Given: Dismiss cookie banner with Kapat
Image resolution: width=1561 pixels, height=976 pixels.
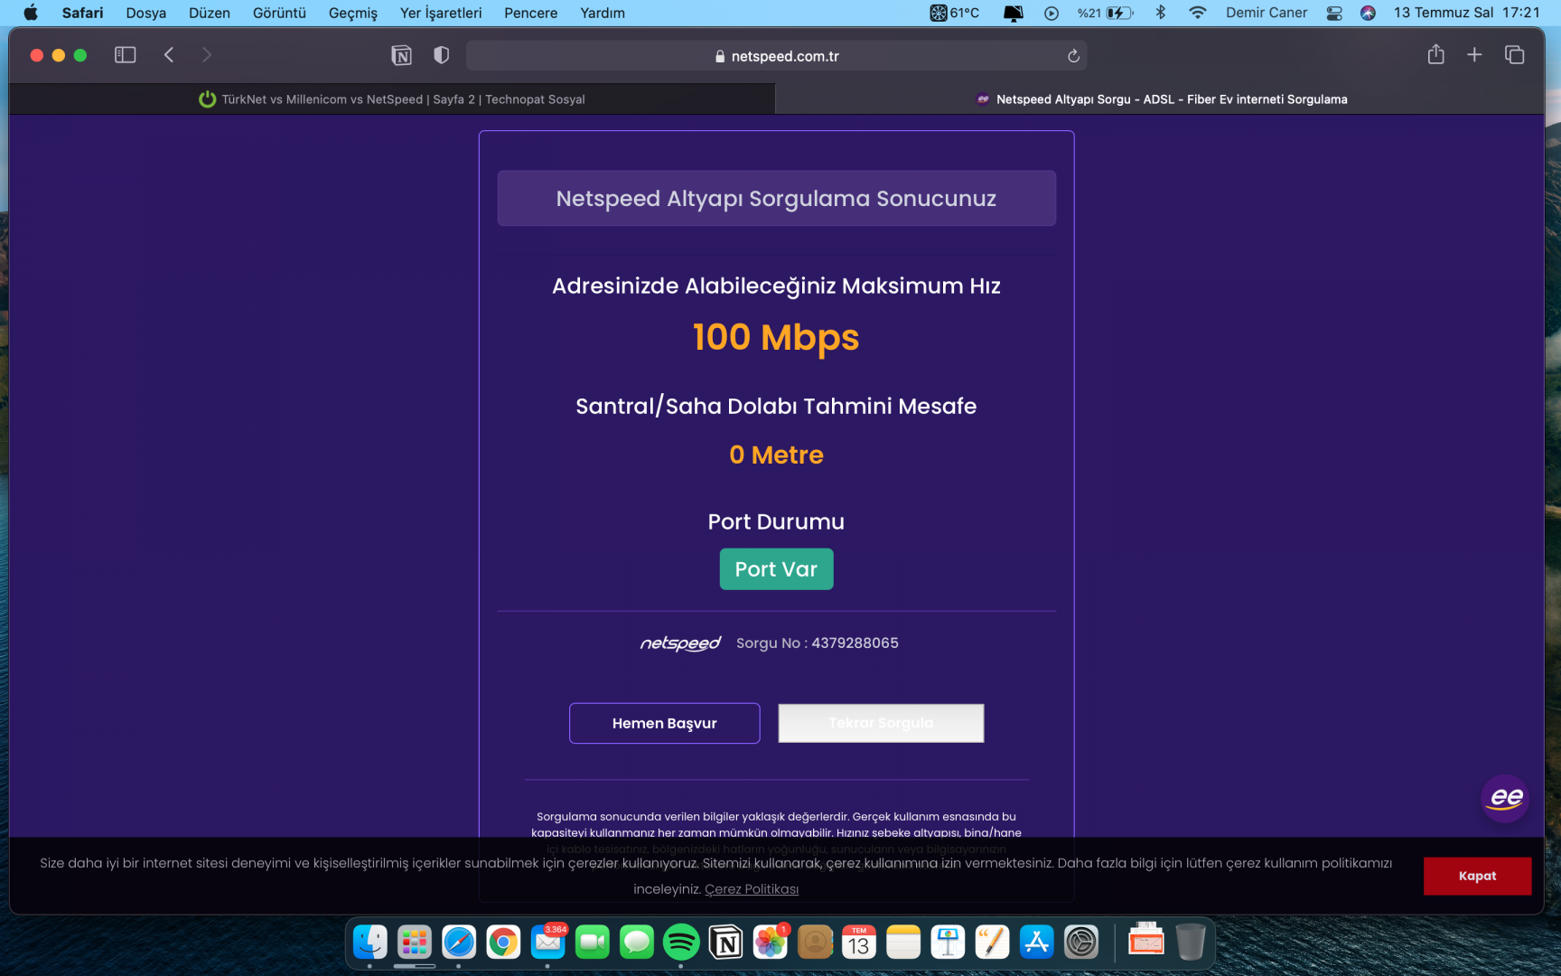Looking at the screenshot, I should (x=1477, y=876).
